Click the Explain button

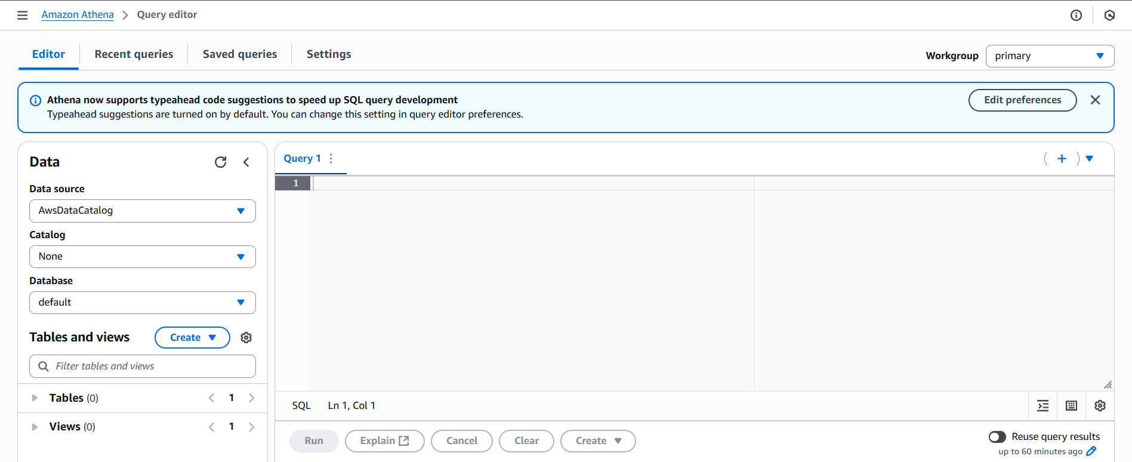tap(384, 441)
